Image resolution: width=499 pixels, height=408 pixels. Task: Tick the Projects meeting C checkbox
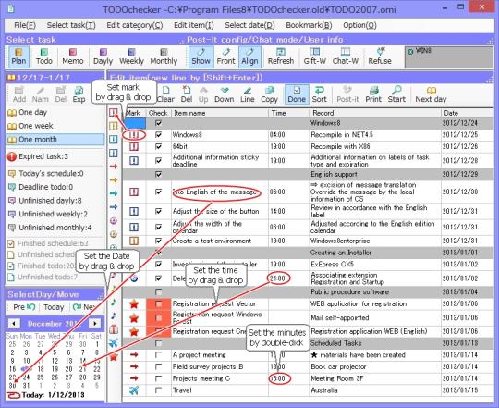coord(159,378)
